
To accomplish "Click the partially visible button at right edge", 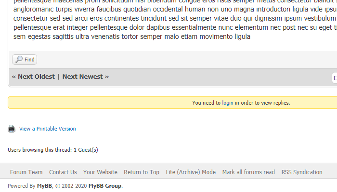I will (x=334, y=78).
